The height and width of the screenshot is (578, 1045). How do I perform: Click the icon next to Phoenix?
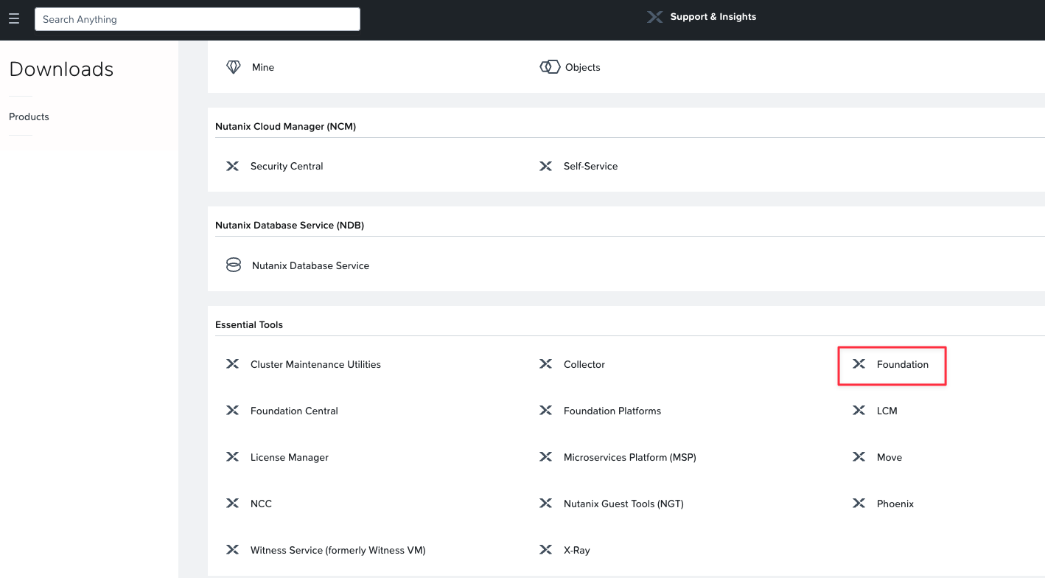[859, 504]
